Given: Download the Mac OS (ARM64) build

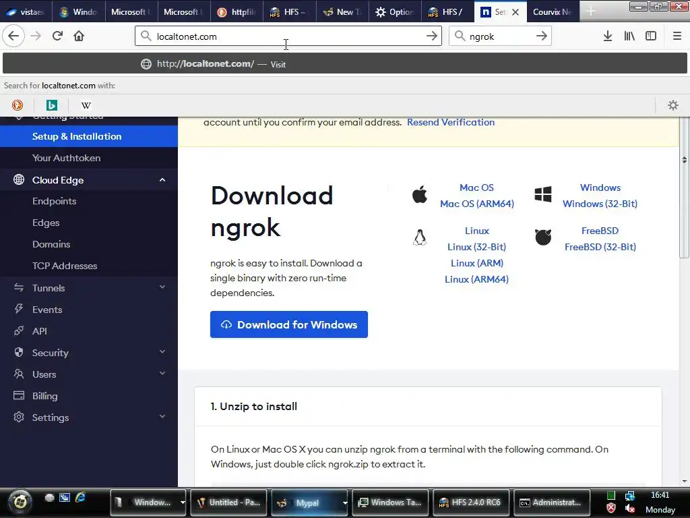Looking at the screenshot, I should point(477,204).
